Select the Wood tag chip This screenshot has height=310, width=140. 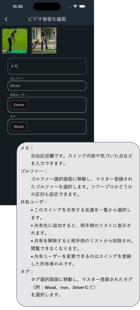[x=19, y=126]
